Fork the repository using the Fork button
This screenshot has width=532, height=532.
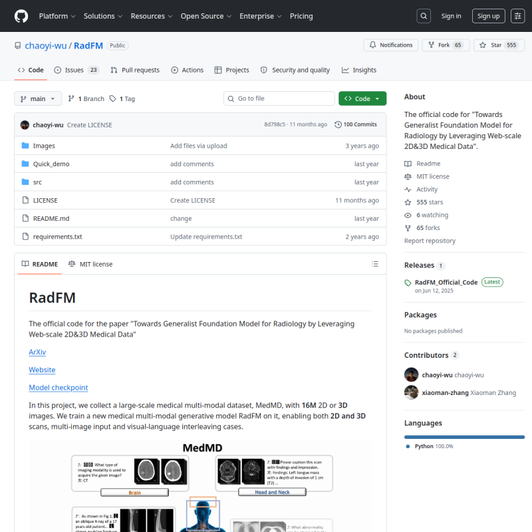tap(446, 45)
